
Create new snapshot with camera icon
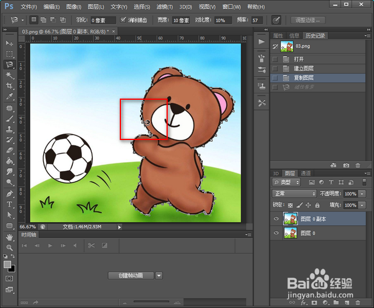346,165
